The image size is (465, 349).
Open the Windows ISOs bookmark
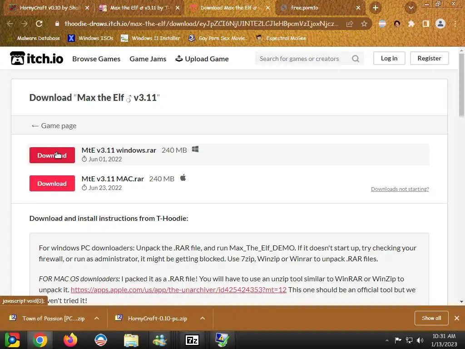point(90,38)
